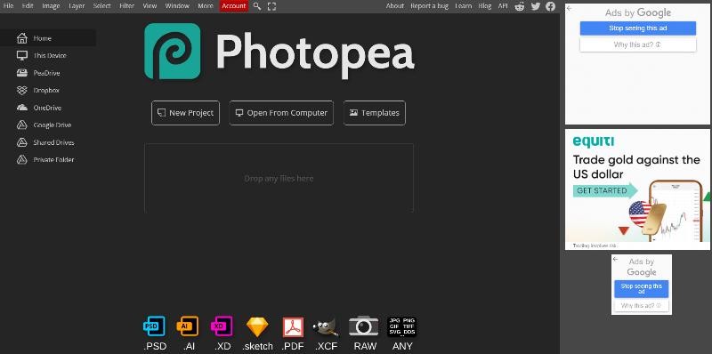
Task: Open the Select menu
Action: (101, 6)
